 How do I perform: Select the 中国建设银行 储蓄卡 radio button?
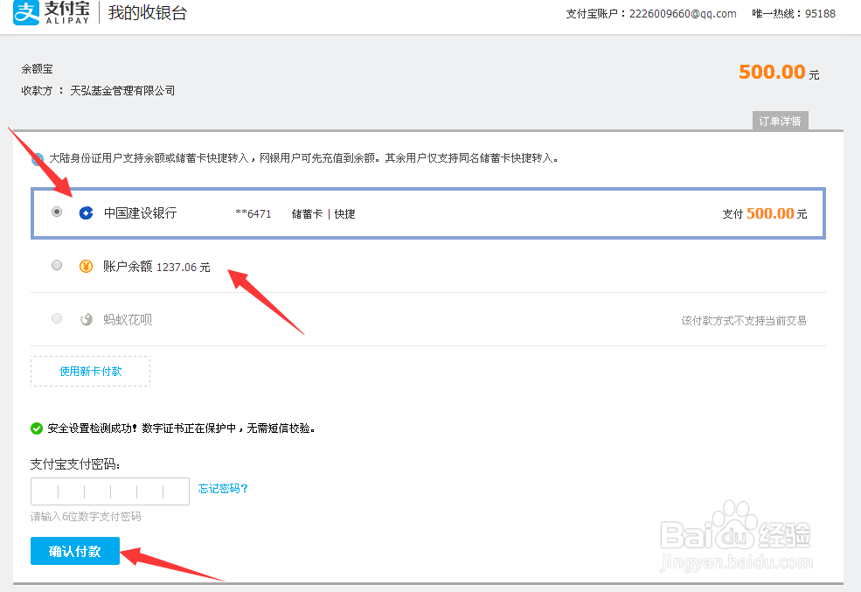pos(56,212)
